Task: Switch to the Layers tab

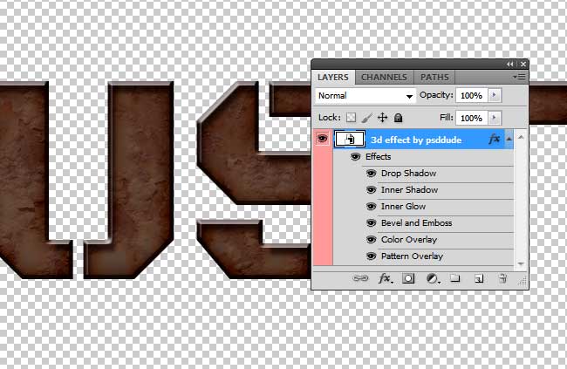Action: (333, 77)
